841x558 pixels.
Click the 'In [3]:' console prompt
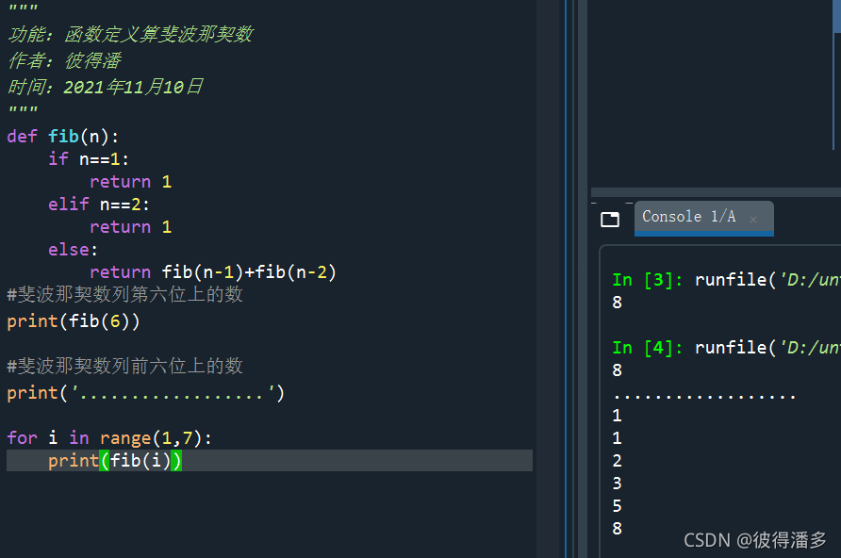pyautogui.click(x=649, y=280)
